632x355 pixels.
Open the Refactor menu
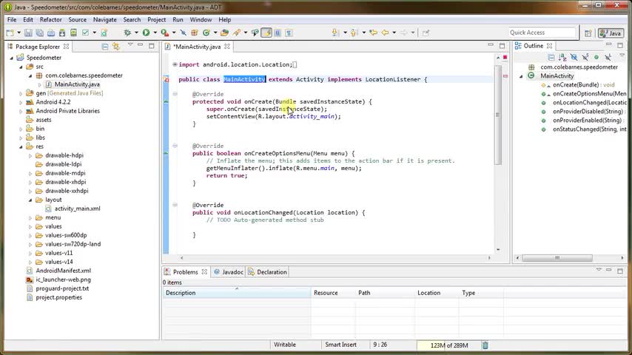[x=50, y=20]
